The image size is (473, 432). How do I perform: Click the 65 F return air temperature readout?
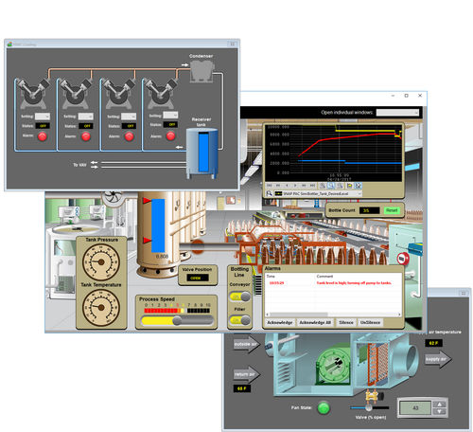tap(241, 388)
